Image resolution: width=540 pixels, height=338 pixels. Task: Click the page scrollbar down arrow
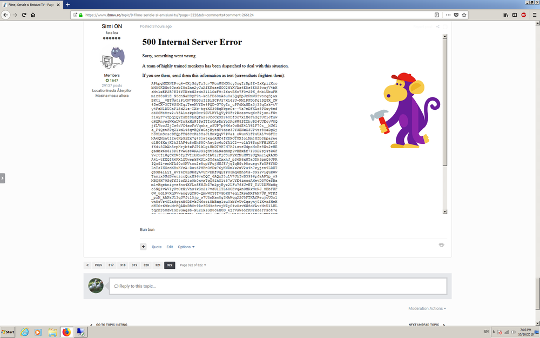[x=538, y=323]
